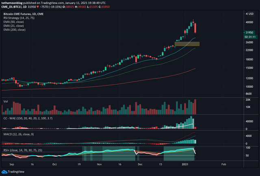Click the MACD (12, 26, close, 9) label
260x176 pixels.
click(19, 134)
